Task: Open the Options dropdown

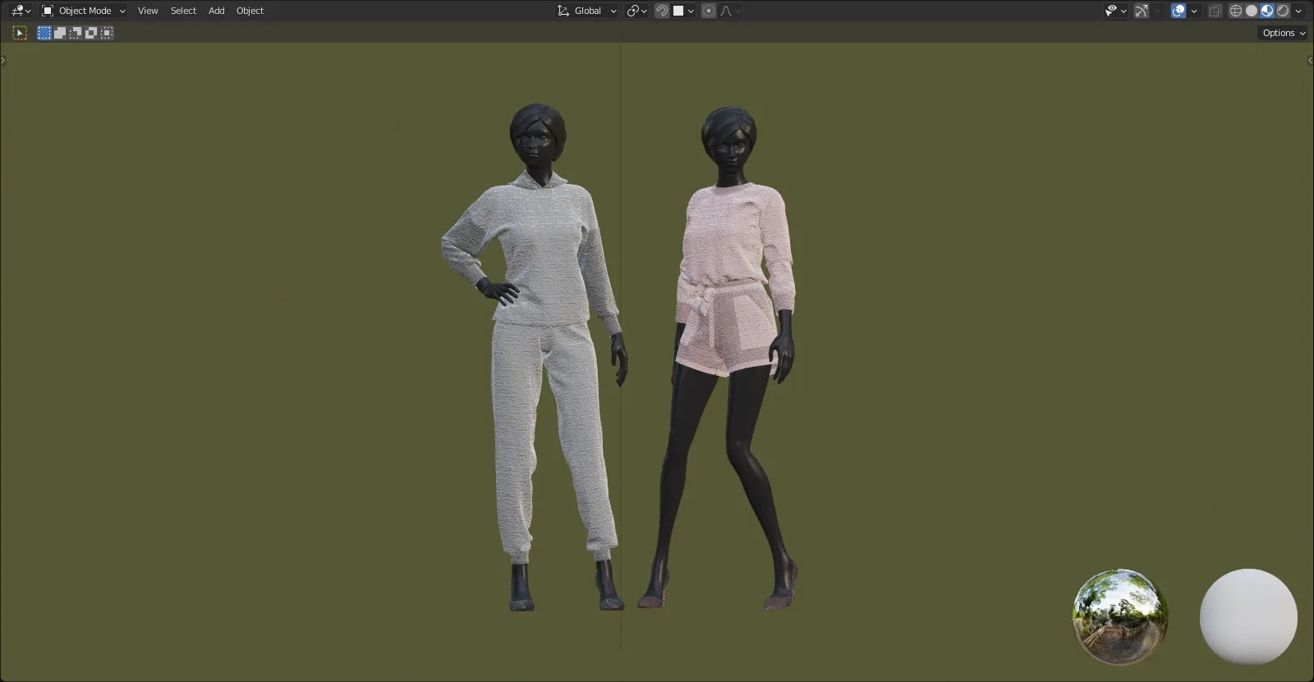Action: tap(1284, 33)
